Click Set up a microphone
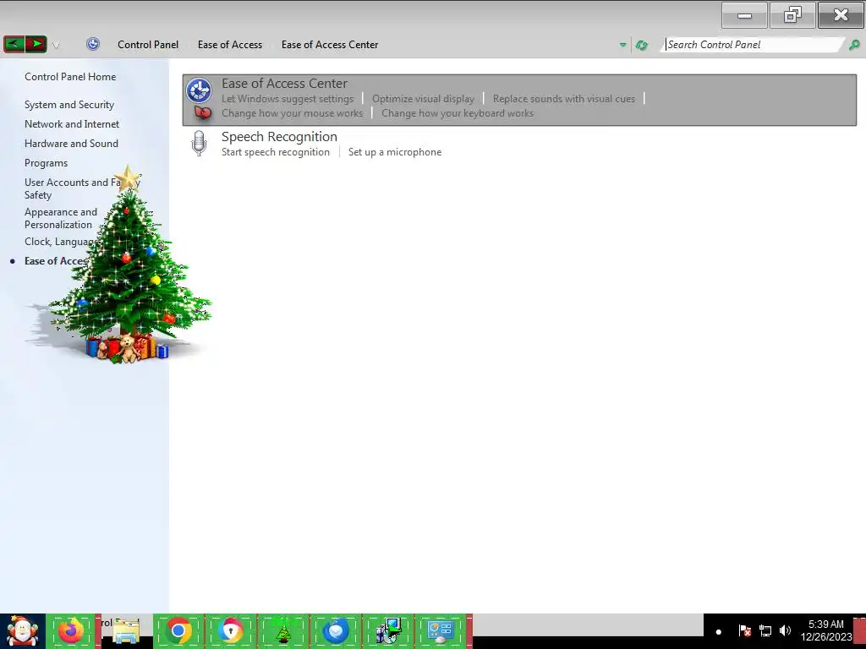The height and width of the screenshot is (649, 866). point(395,152)
